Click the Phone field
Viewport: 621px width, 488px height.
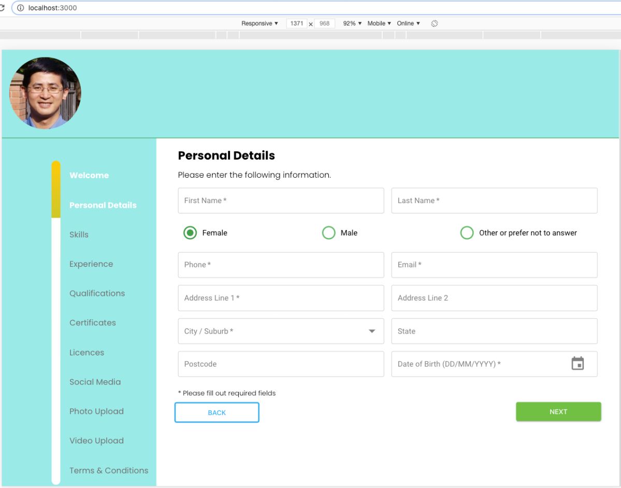281,265
